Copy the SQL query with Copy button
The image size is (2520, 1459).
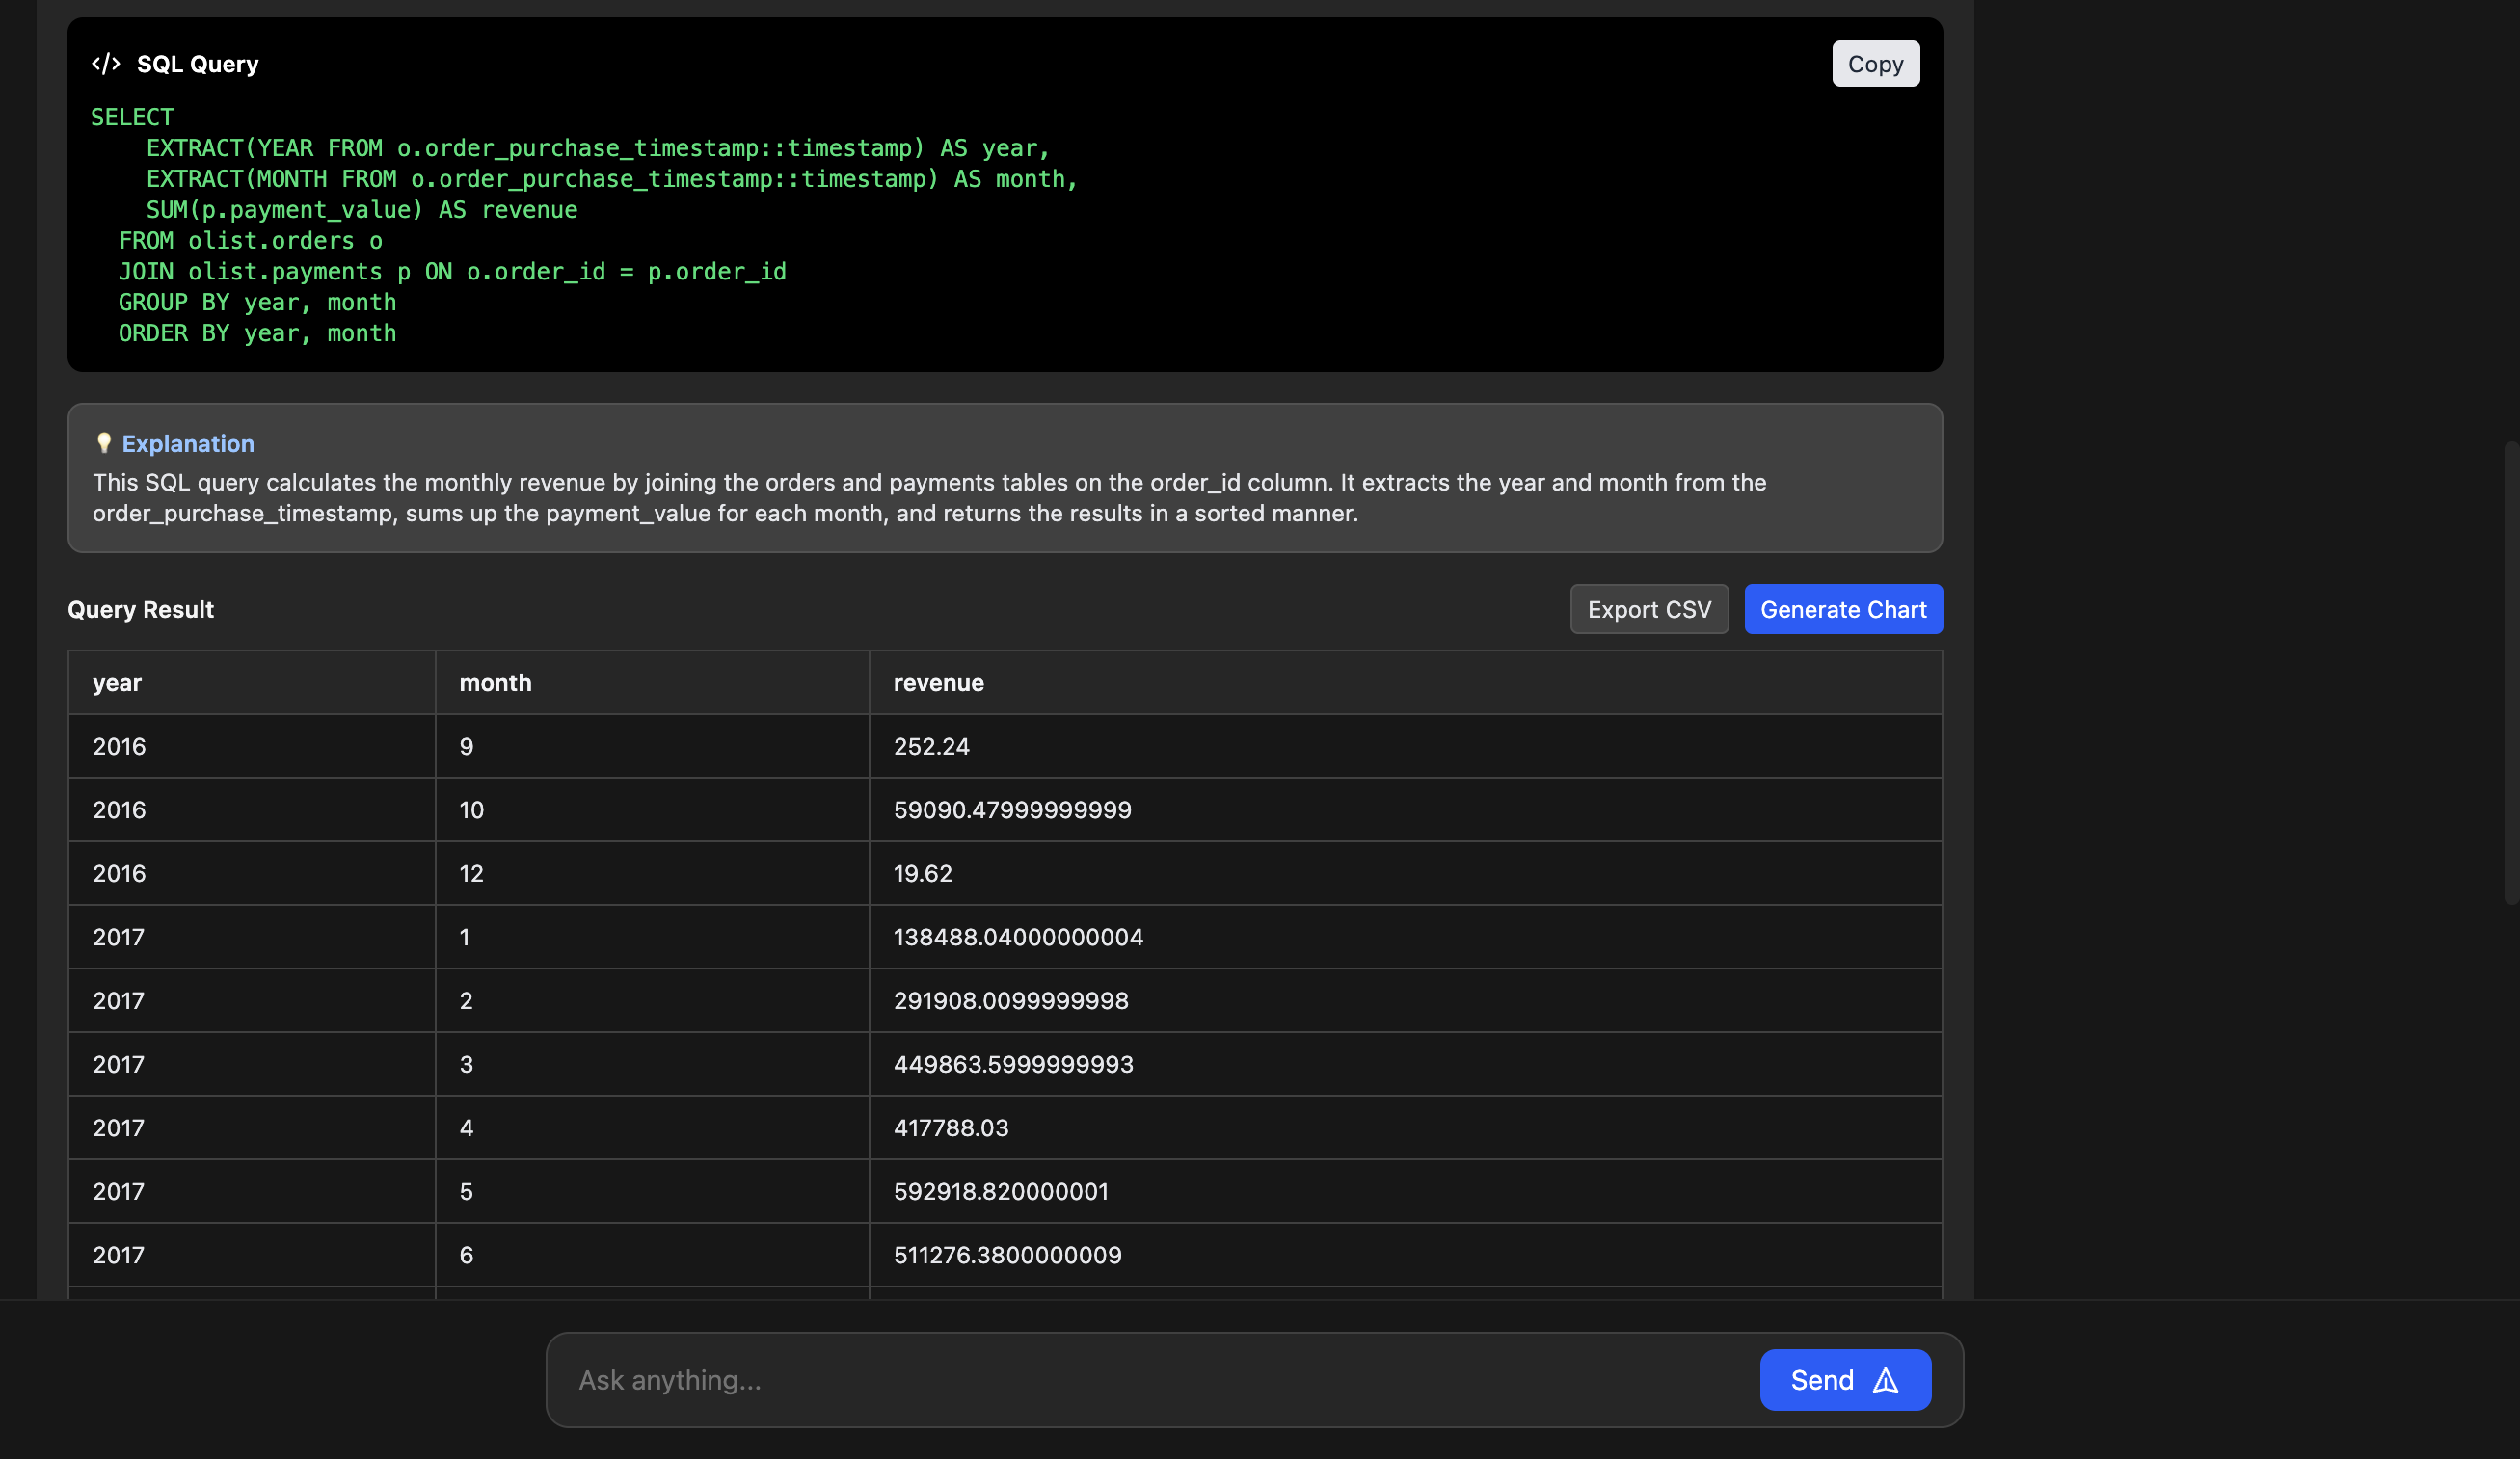pos(1875,64)
